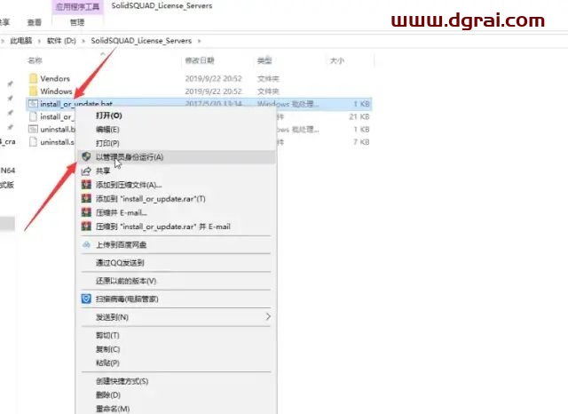Screen dimensions: 568x414
Task: Open the 查看 ribbon tab
Action: pyautogui.click(x=35, y=22)
